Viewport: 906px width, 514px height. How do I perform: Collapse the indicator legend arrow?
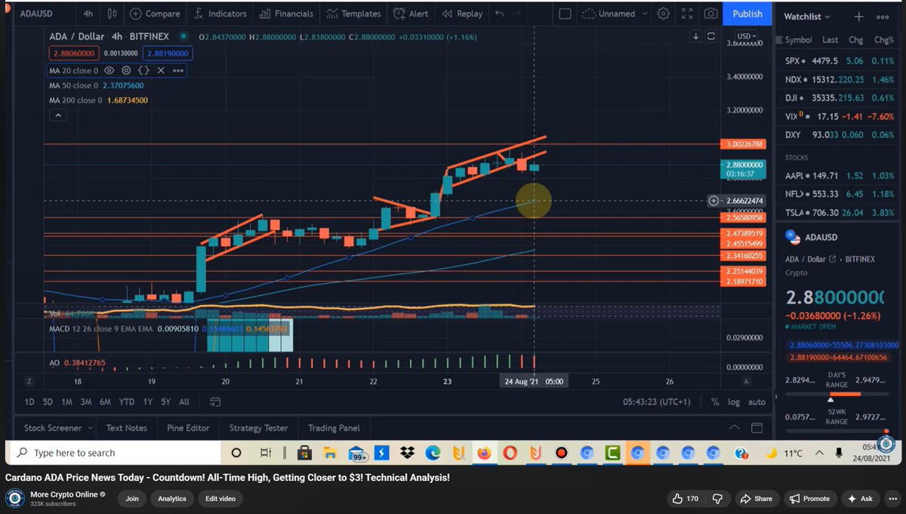[58, 115]
